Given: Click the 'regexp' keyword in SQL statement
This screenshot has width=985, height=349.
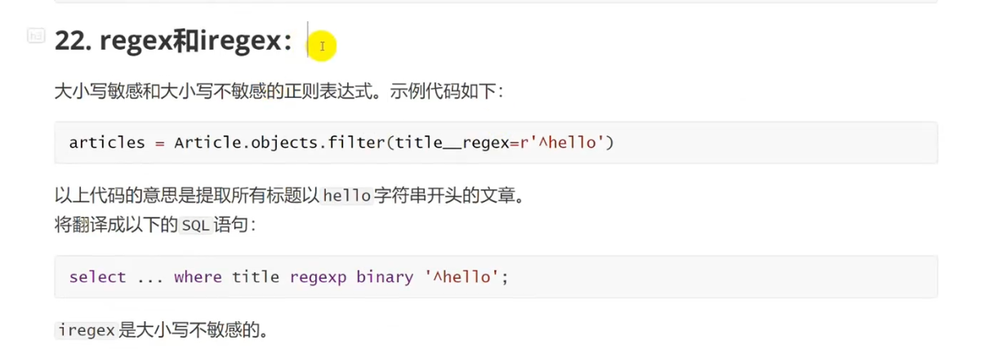Looking at the screenshot, I should pos(318,276).
